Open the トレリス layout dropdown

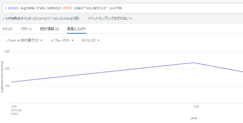click(91, 40)
